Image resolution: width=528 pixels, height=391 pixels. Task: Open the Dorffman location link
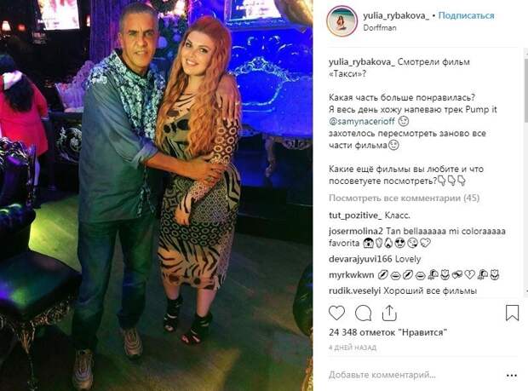[x=380, y=28]
